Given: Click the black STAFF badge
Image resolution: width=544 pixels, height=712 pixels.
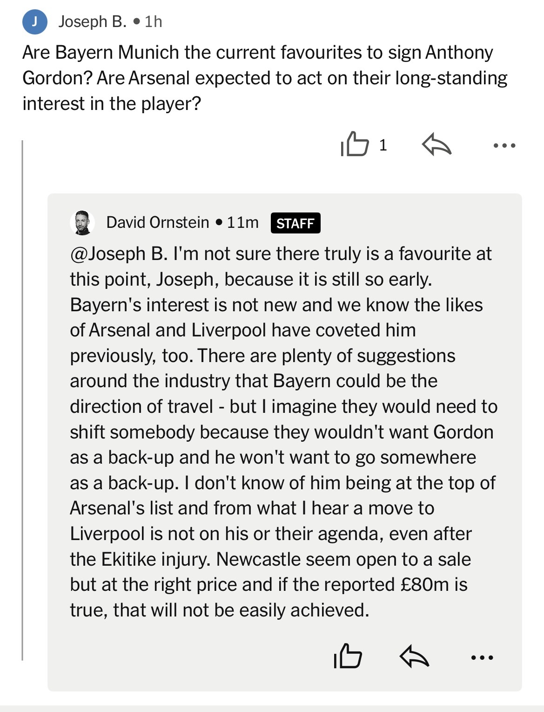Looking at the screenshot, I should pos(295,223).
